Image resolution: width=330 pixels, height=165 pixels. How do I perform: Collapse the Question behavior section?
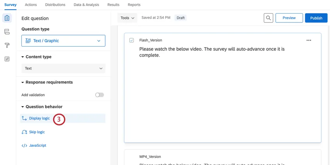pos(23,107)
